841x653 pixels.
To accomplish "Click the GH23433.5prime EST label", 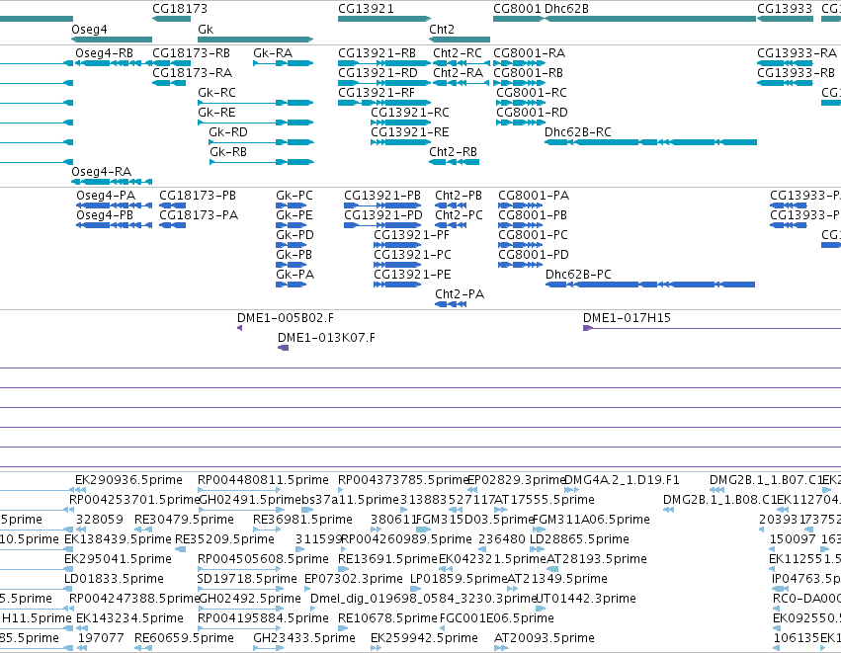I will pyautogui.click(x=304, y=638).
